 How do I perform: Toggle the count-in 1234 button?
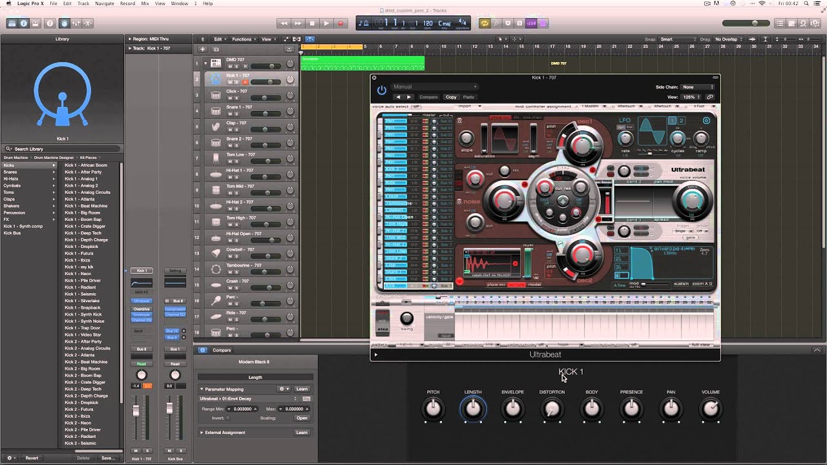pyautogui.click(x=531, y=23)
